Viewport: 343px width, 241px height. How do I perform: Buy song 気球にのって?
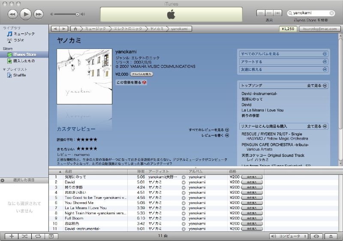[x=252, y=177]
